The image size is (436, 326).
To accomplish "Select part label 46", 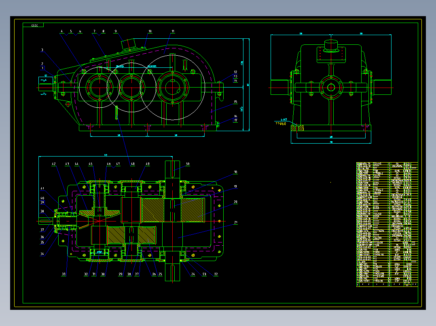I will click(x=109, y=164).
